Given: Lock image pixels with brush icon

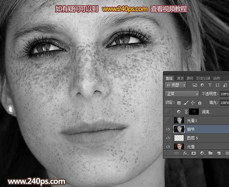Looking at the screenshot, I should [186, 103].
